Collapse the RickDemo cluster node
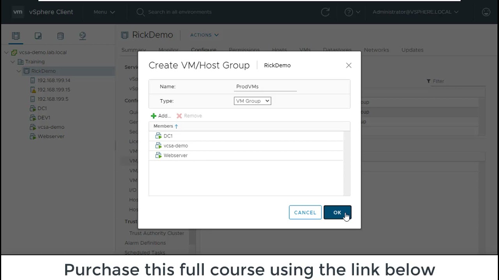Screen dimensions: 499x280 [19, 71]
